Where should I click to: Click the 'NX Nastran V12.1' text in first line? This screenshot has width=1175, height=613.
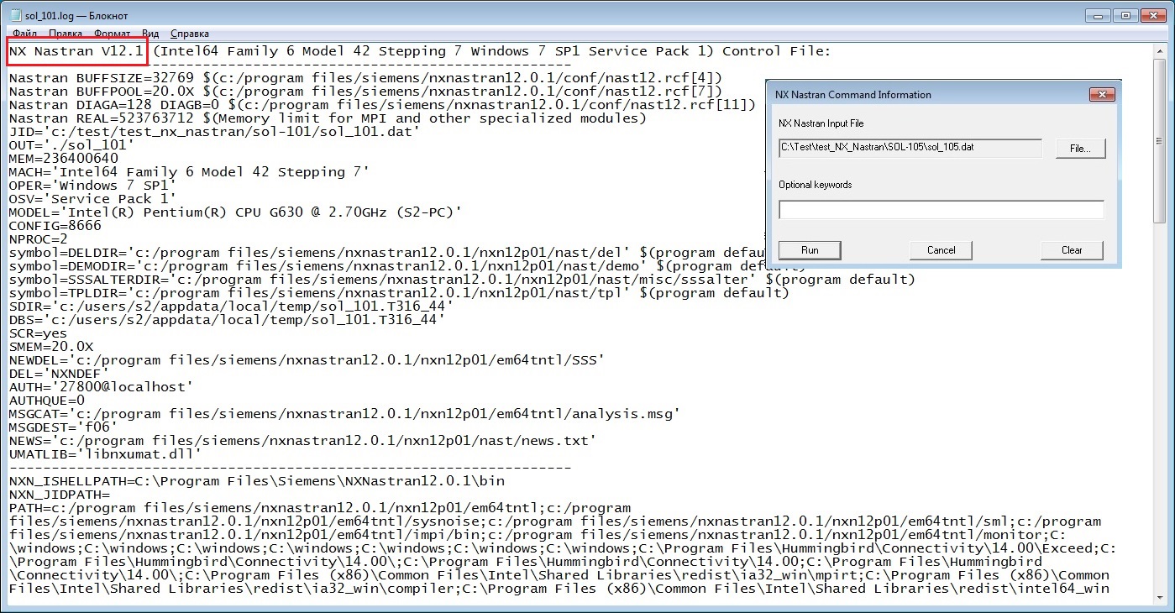pos(76,51)
